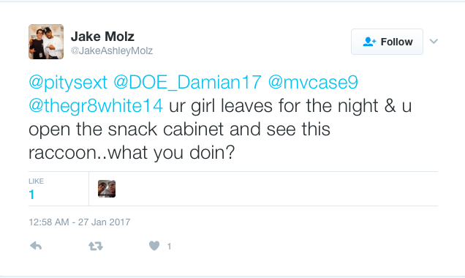Open the @DOE_Damian17 mention
Screen dimensions: 465x278
[187, 83]
